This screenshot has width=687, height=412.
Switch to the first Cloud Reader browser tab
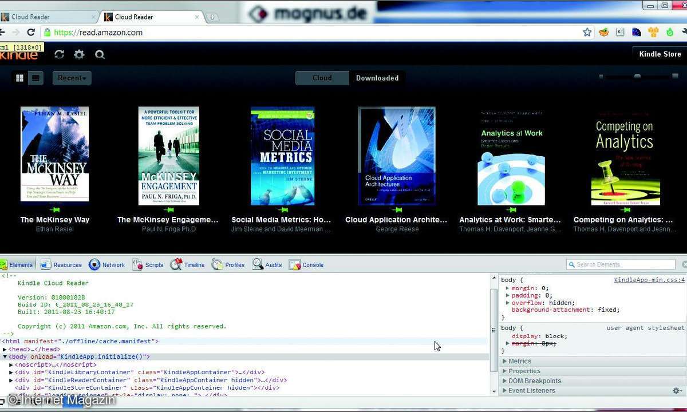[49, 17]
